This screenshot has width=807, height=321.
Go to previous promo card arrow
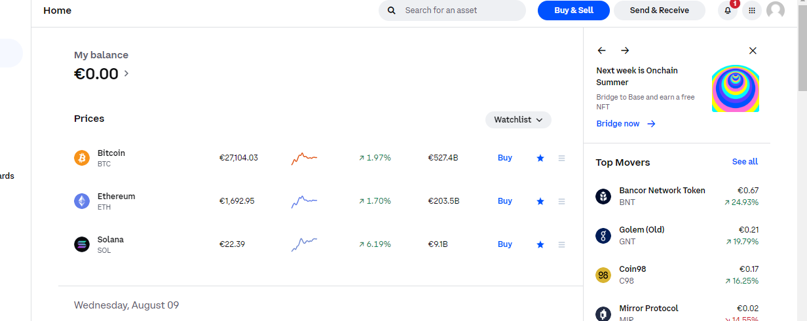pyautogui.click(x=601, y=50)
